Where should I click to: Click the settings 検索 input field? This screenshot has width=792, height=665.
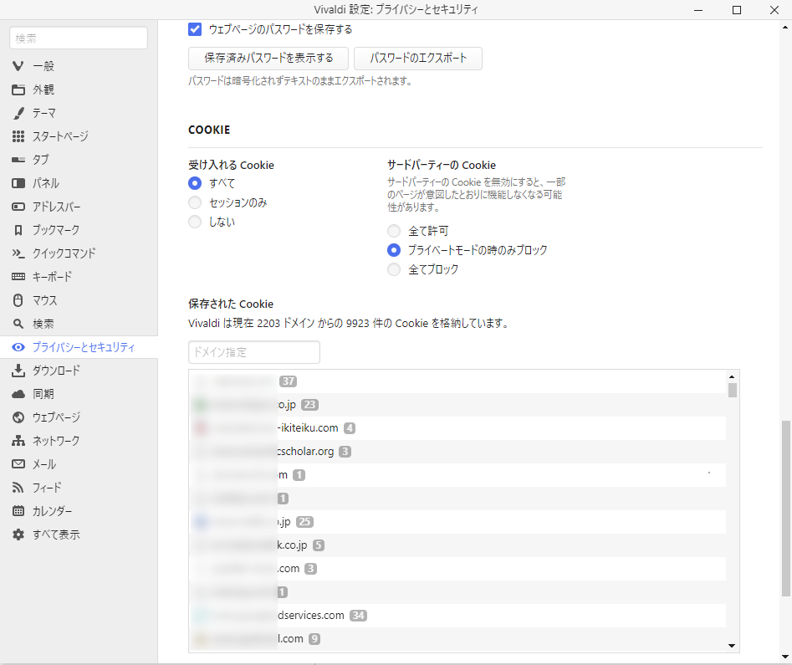79,38
